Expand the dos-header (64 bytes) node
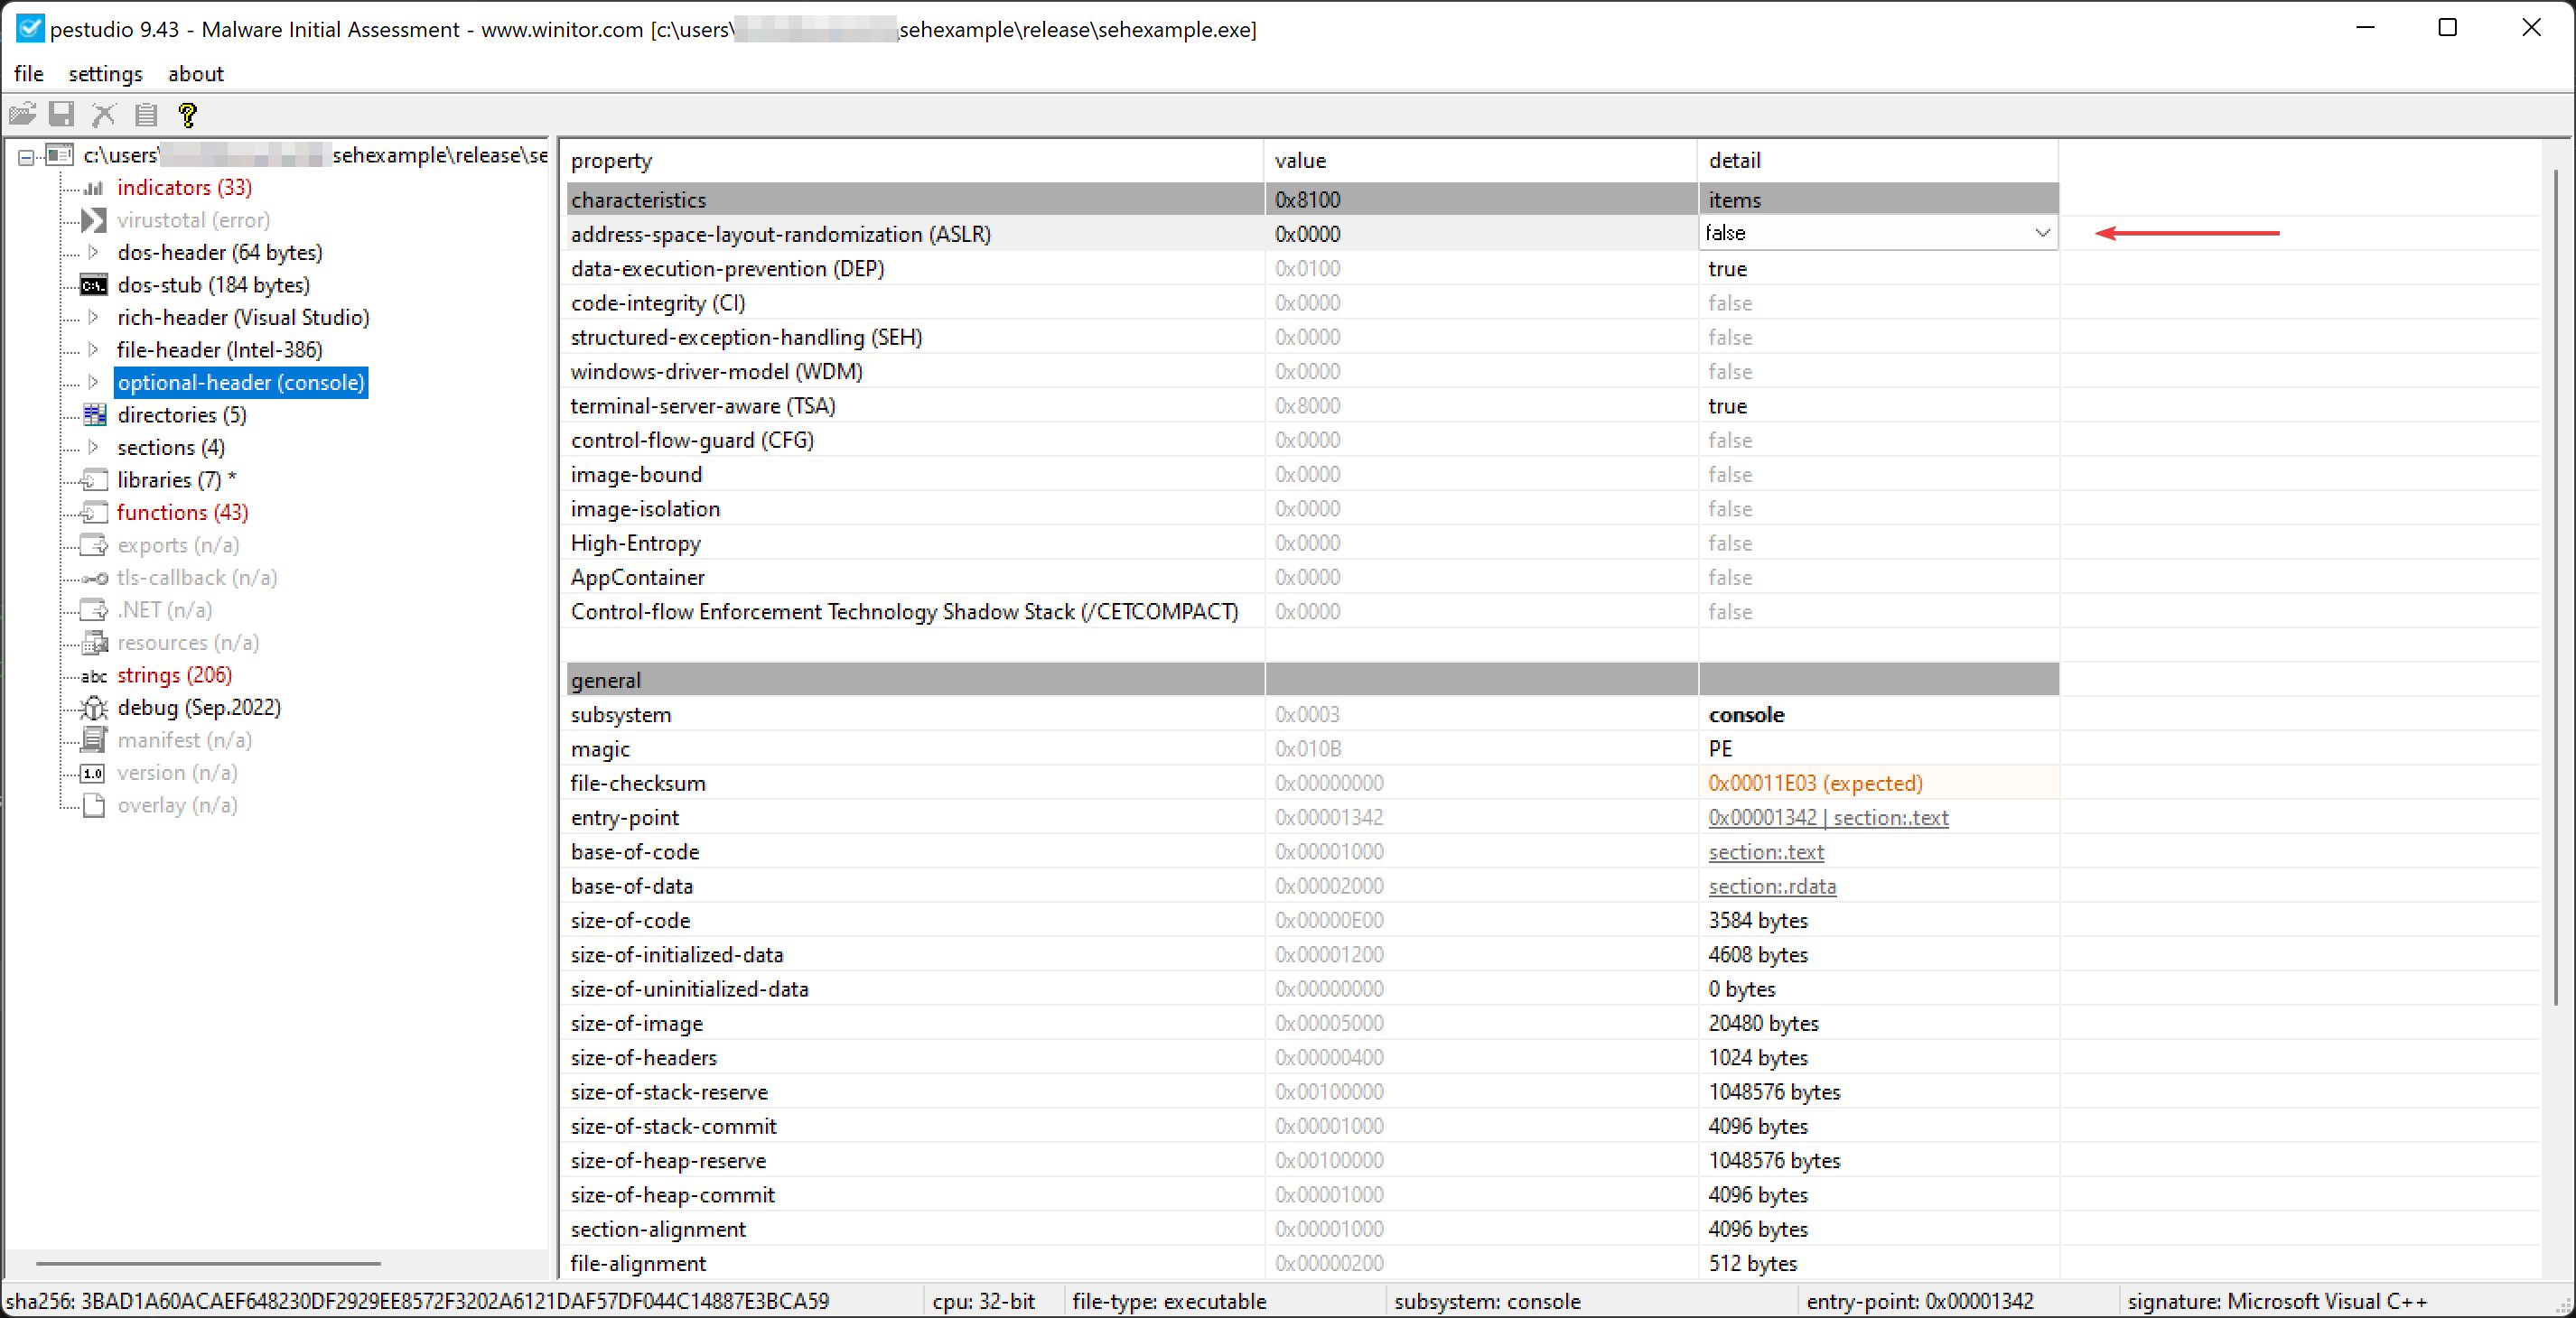This screenshot has height=1318, width=2576. pyautogui.click(x=93, y=252)
